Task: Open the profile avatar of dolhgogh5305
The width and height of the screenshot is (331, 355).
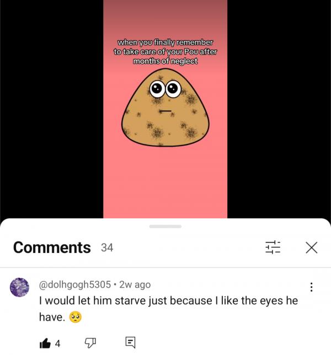Action: tap(20, 287)
